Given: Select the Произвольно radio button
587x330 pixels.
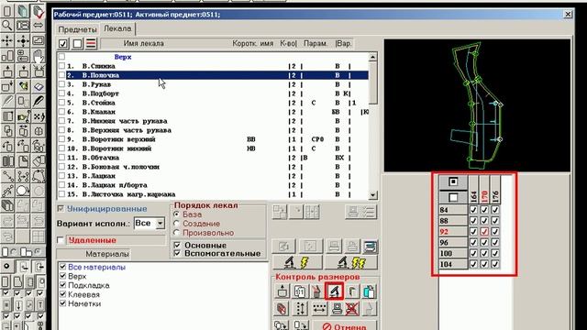Looking at the screenshot, I should 177,232.
